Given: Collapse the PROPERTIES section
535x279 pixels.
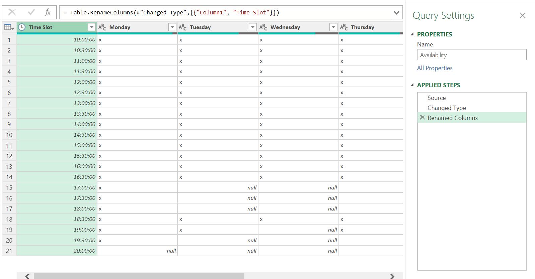Looking at the screenshot, I should (412, 34).
